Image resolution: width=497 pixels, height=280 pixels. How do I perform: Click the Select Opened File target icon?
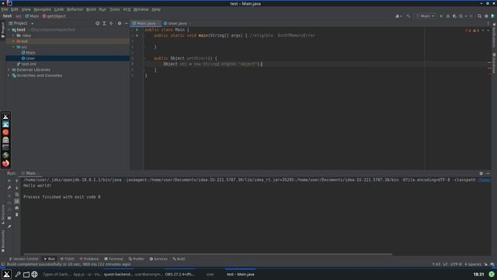97,23
